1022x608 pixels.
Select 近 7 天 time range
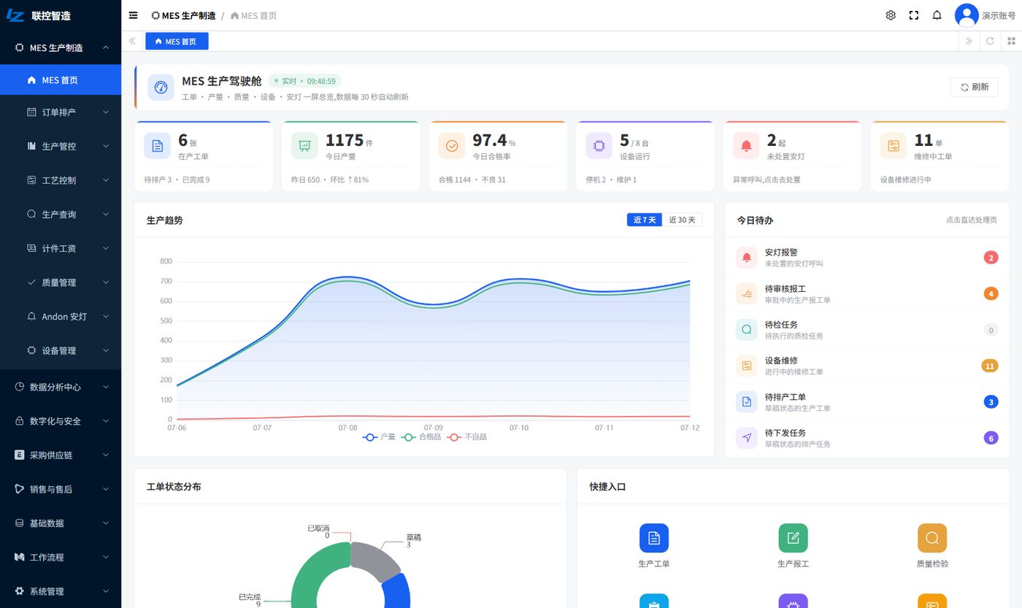(x=645, y=220)
